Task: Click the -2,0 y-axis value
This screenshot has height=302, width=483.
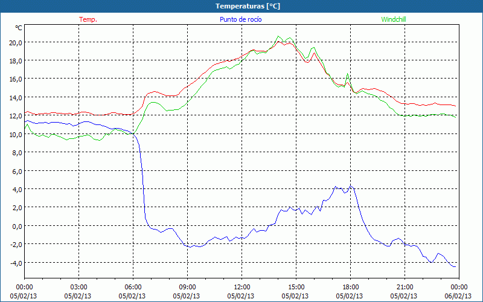Action: (16, 245)
